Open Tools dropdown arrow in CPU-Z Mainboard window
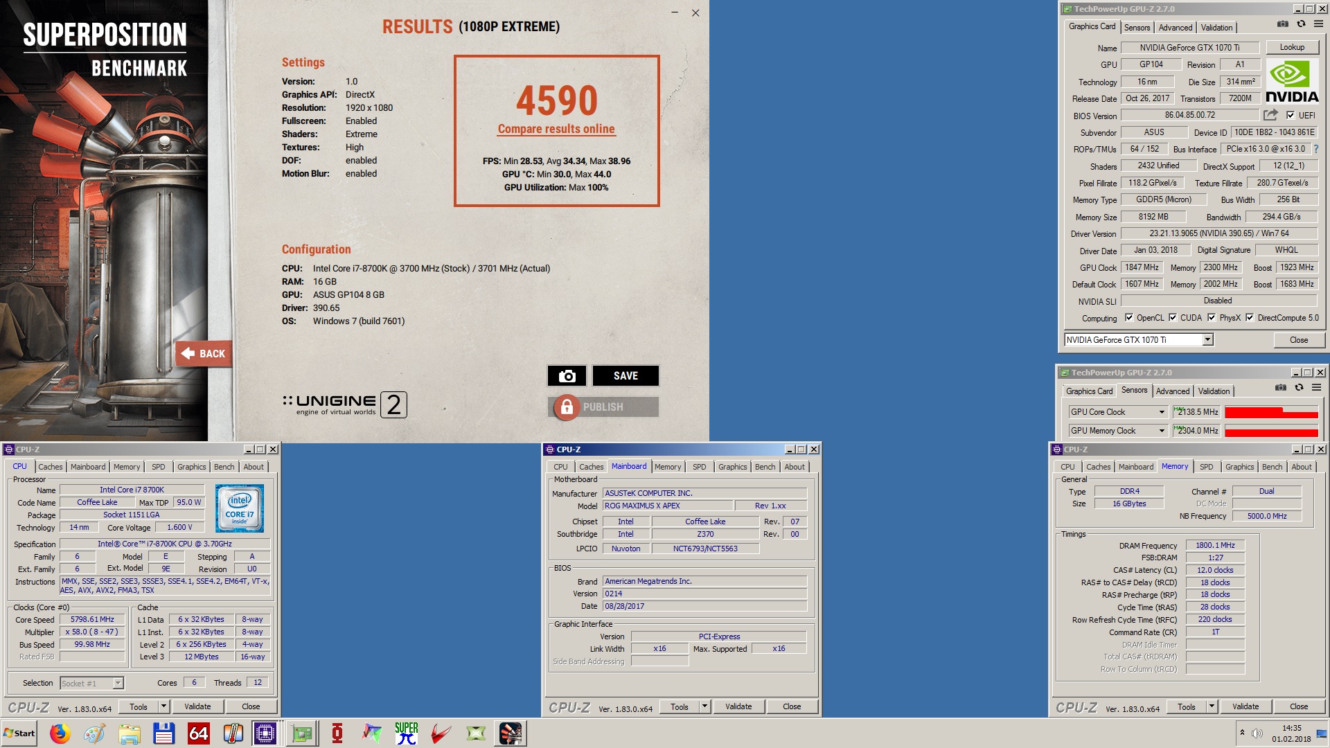Viewport: 1330px width, 748px height. [704, 706]
